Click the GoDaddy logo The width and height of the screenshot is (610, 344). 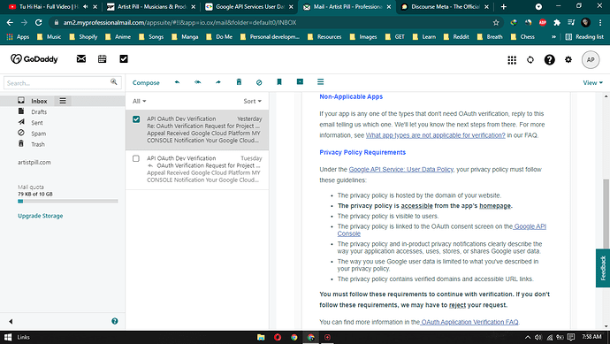(34, 58)
